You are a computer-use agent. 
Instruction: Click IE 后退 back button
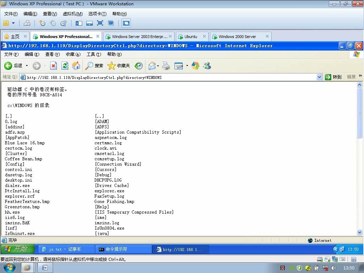[14, 66]
